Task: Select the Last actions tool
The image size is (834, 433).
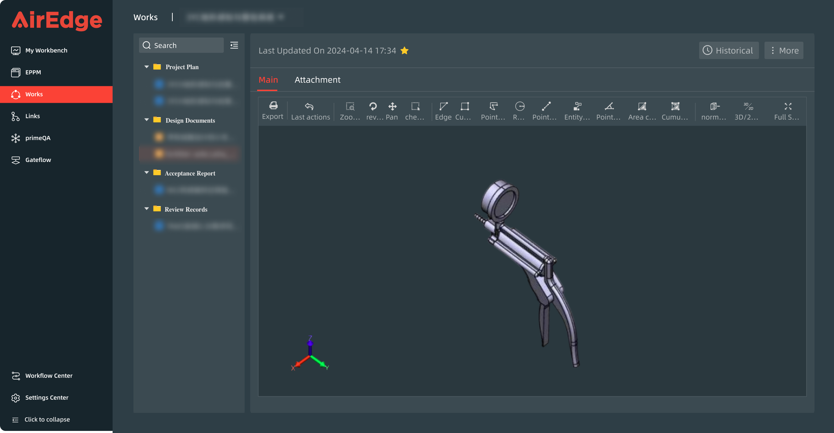Action: click(310, 110)
